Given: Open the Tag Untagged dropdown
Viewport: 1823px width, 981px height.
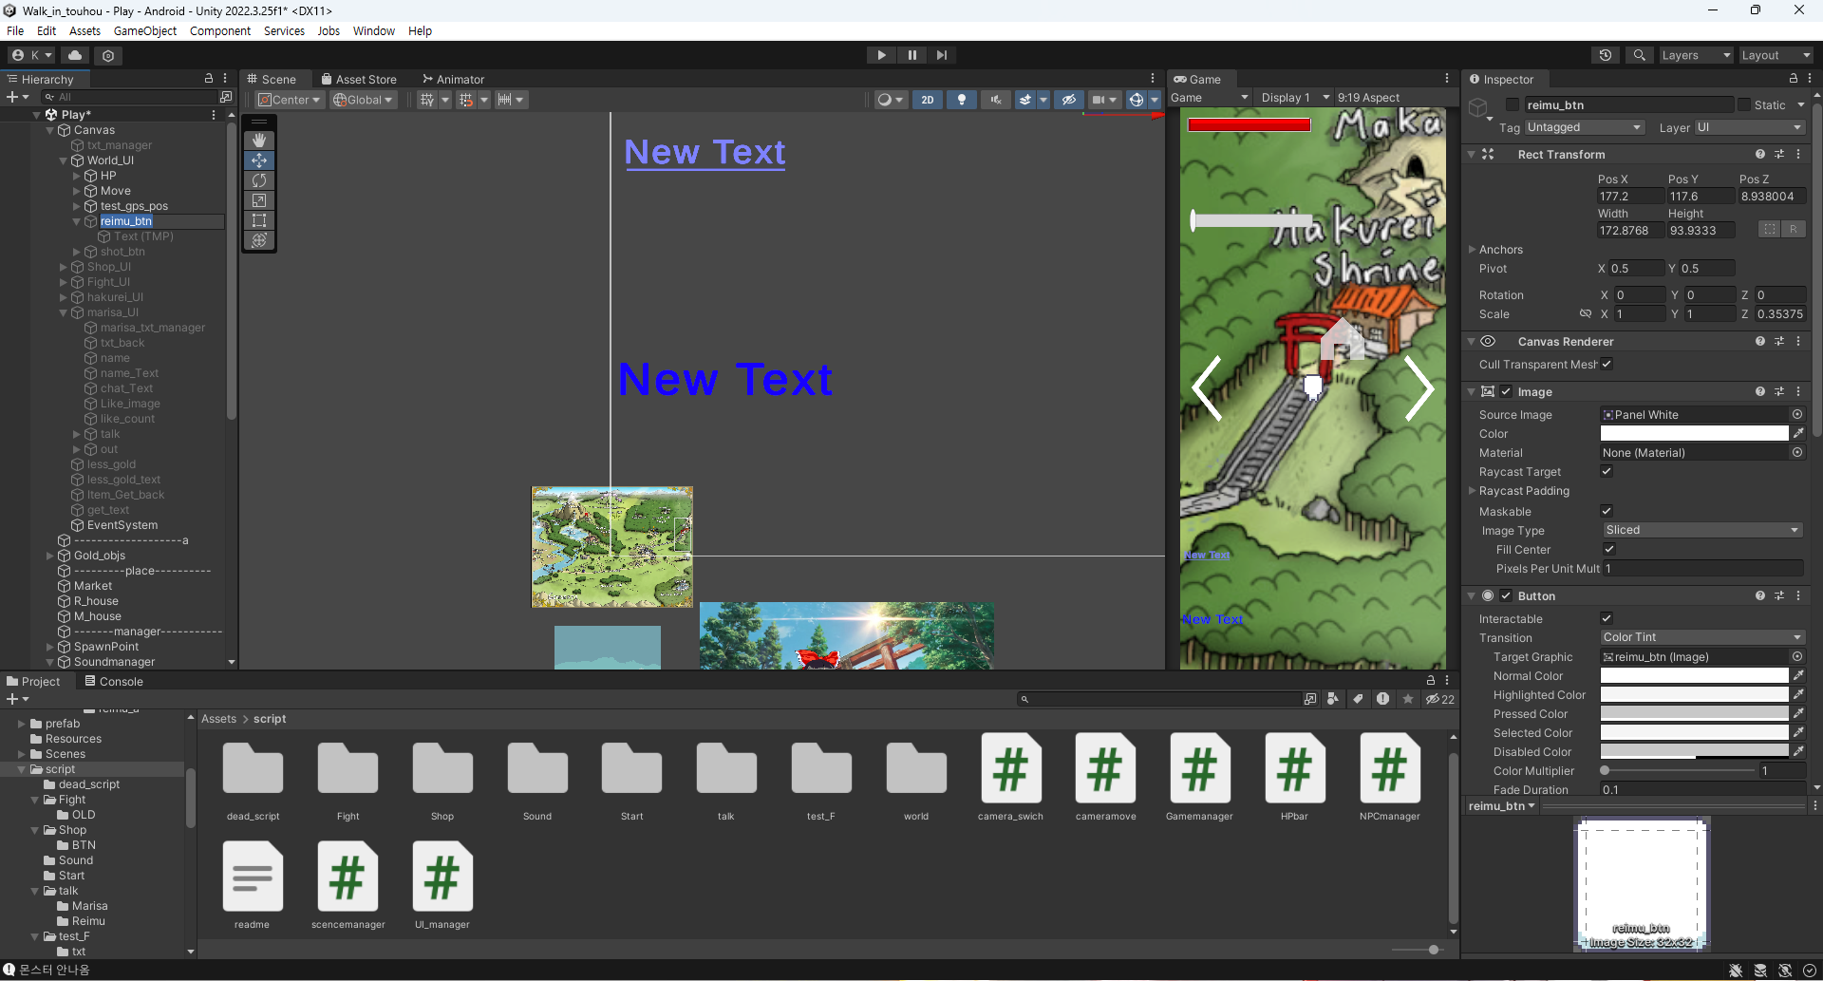Looking at the screenshot, I should tap(1584, 127).
